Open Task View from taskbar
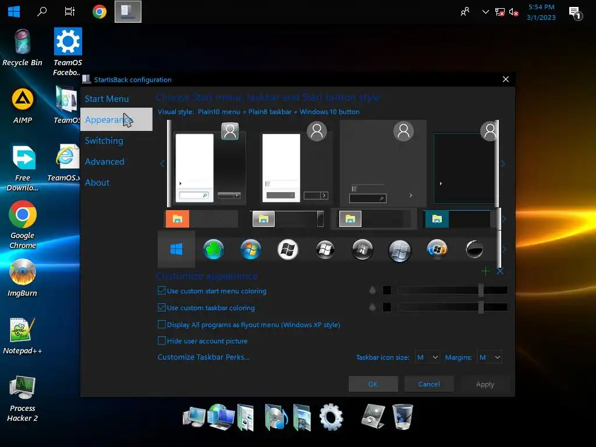Screen dimensions: 596x447 click(70, 12)
